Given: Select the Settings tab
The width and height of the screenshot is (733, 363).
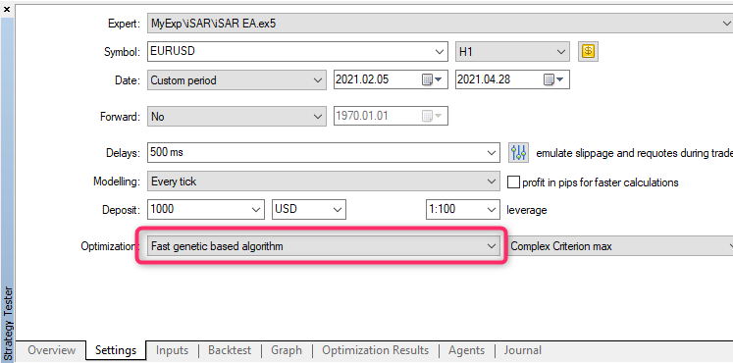Looking at the screenshot, I should tap(116, 350).
